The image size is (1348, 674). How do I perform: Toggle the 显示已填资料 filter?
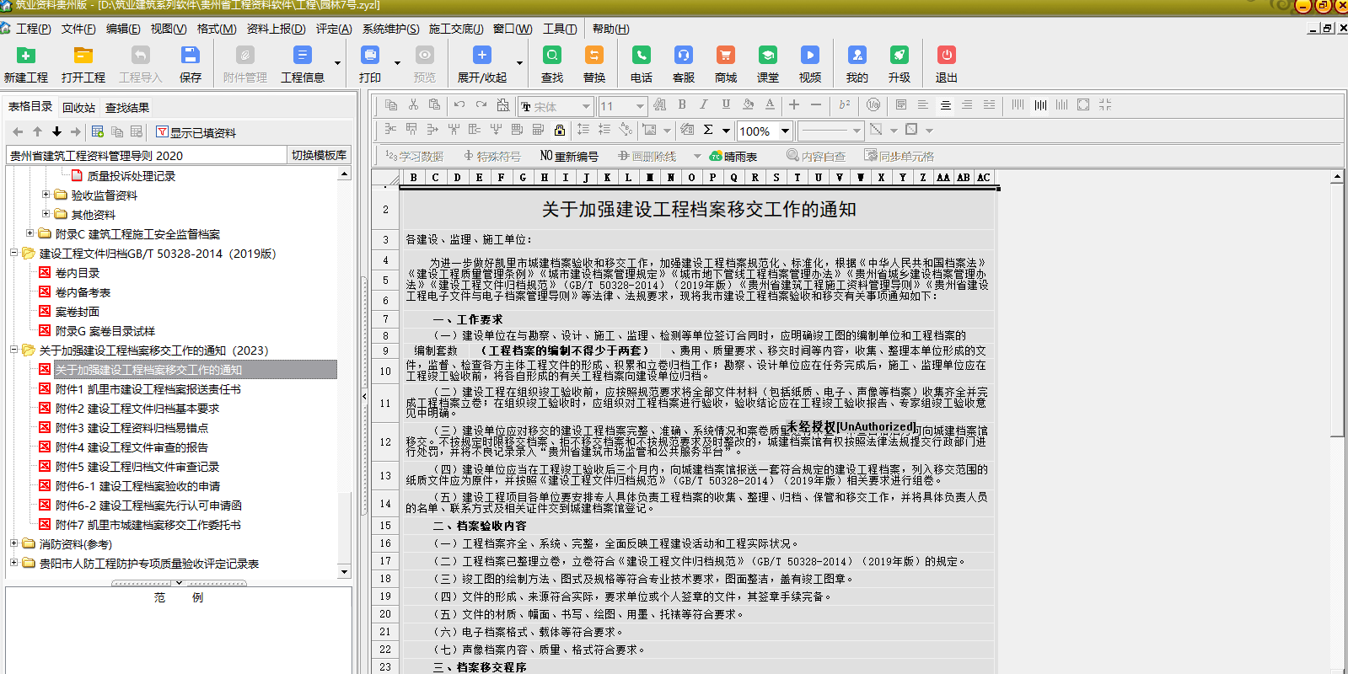click(196, 132)
